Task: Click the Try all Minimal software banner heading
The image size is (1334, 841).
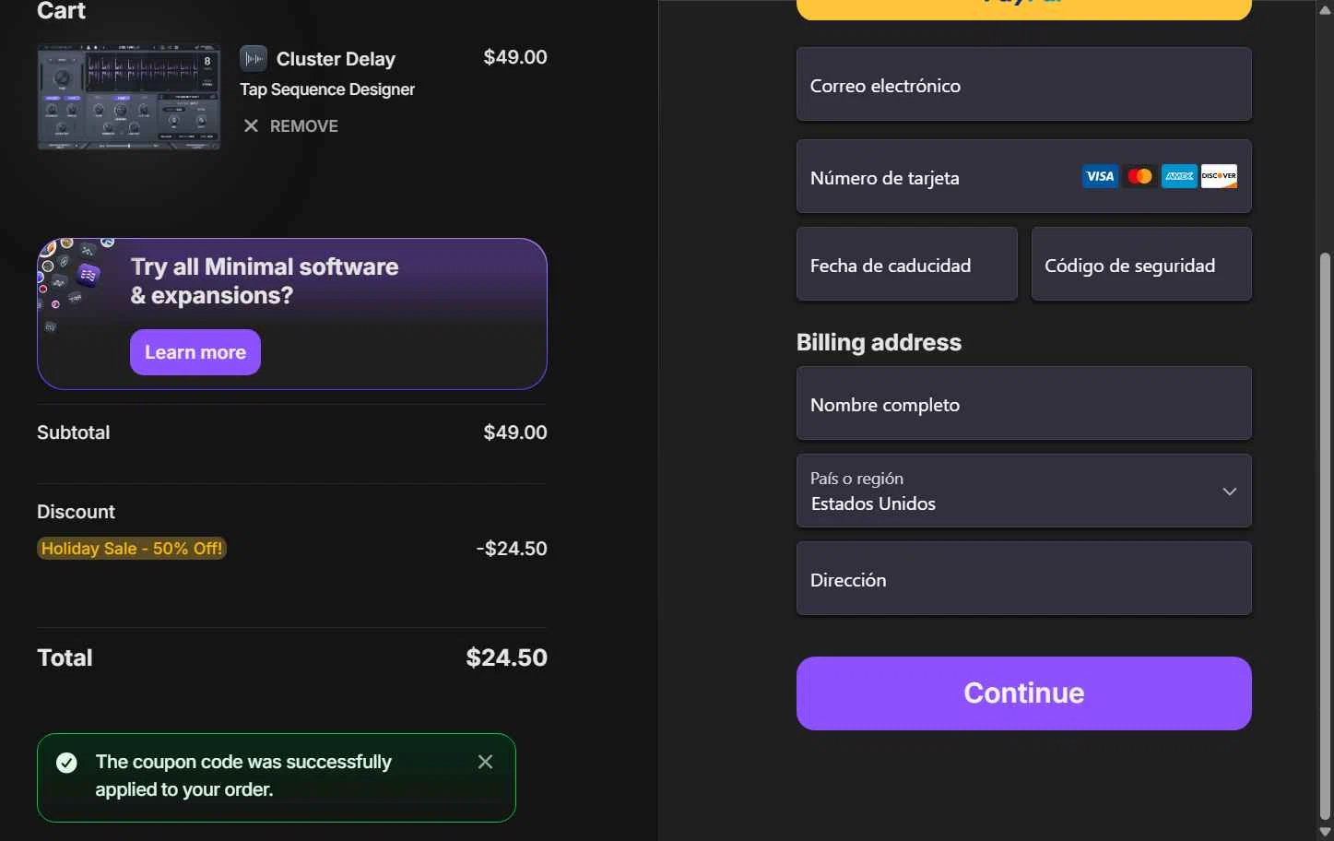Action: coord(265,281)
